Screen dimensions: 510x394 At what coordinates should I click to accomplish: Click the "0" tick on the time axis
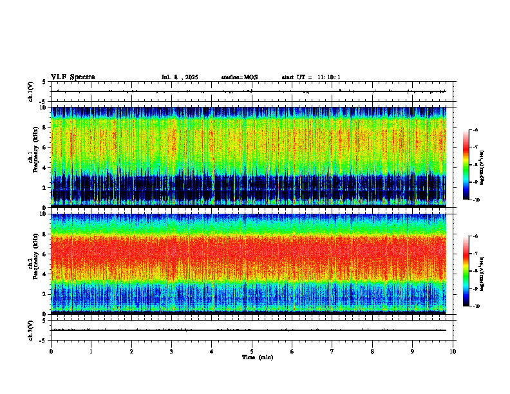(51, 352)
